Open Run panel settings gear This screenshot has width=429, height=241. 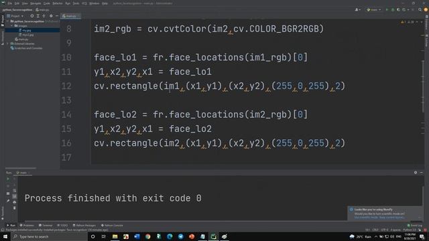[416, 173]
